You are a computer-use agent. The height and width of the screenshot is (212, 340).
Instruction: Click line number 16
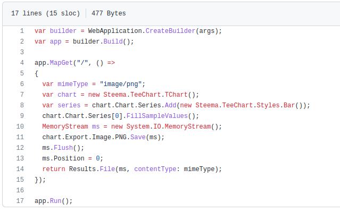20,190
